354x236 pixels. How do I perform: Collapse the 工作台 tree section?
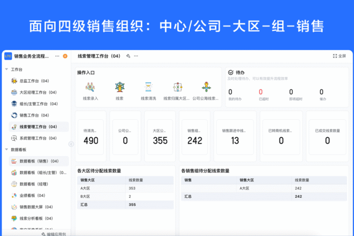[7, 69]
